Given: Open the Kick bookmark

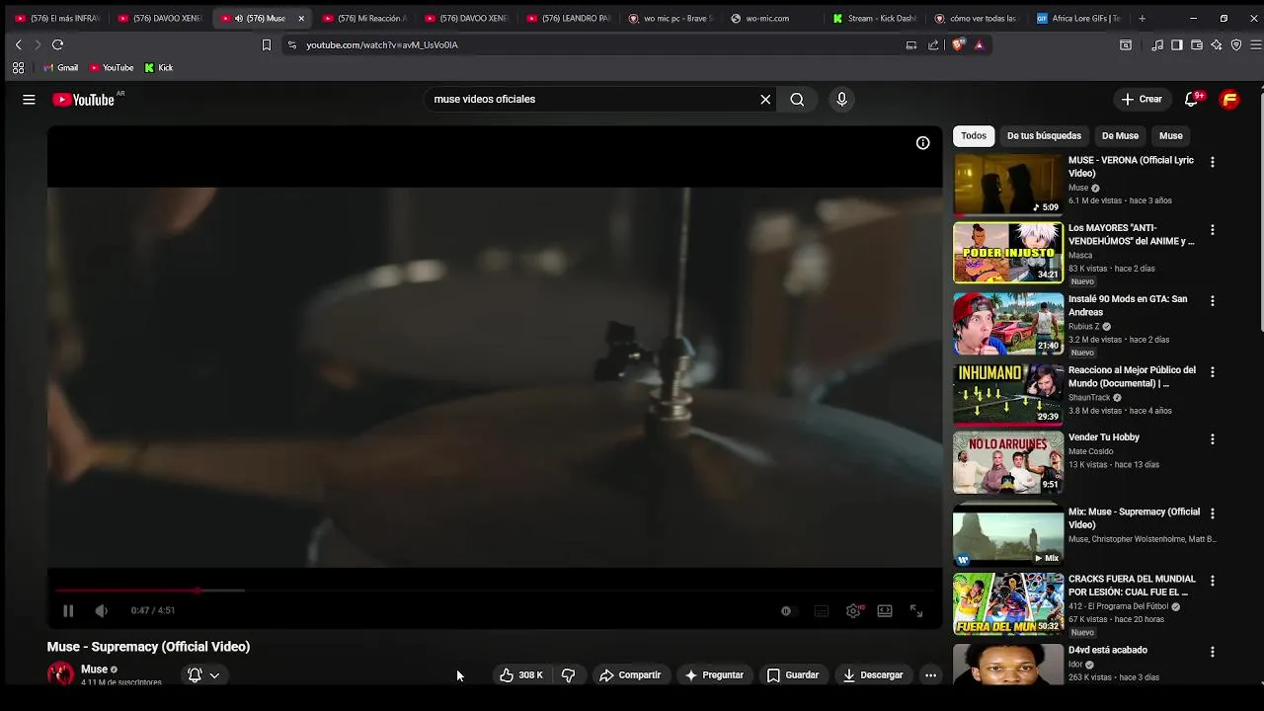Looking at the screenshot, I should coord(158,68).
